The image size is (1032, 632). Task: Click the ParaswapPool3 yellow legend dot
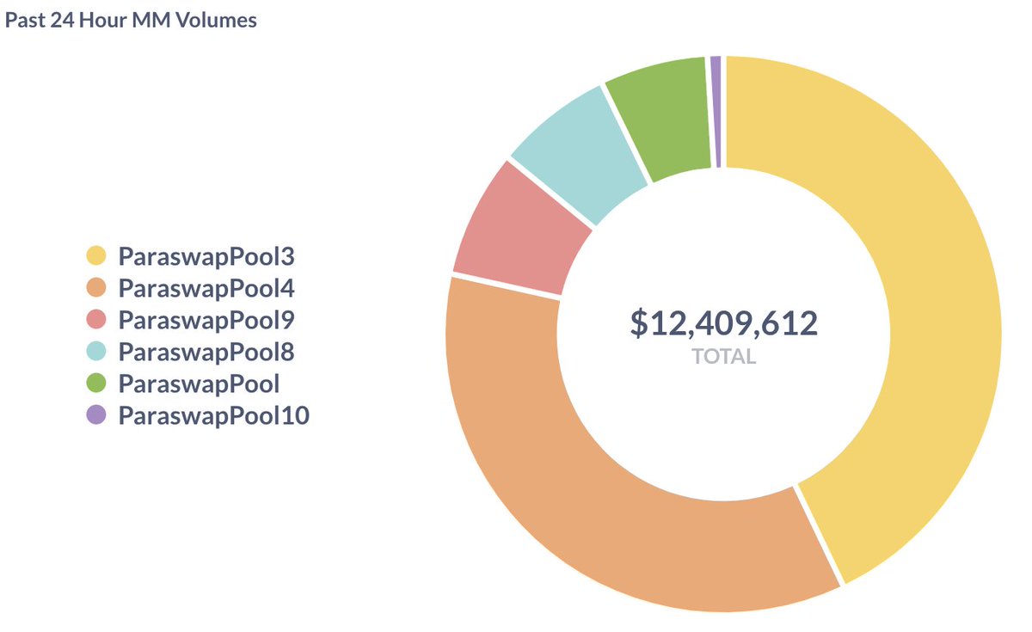pyautogui.click(x=96, y=255)
